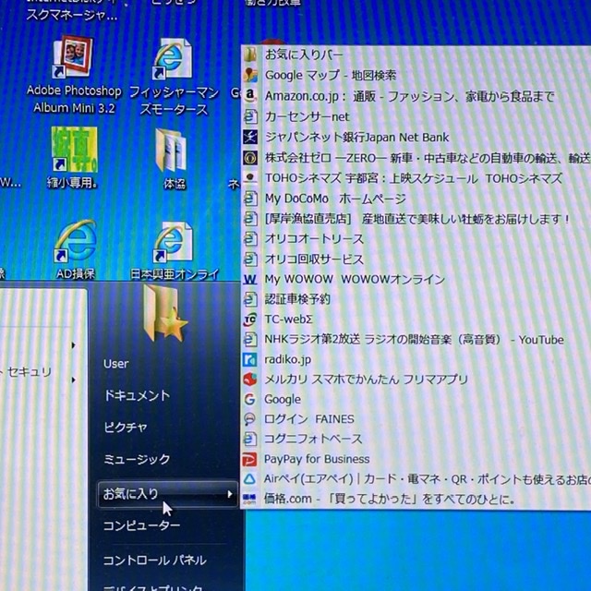
Task: Open the PayPay for Business favorite
Action: coord(317,459)
